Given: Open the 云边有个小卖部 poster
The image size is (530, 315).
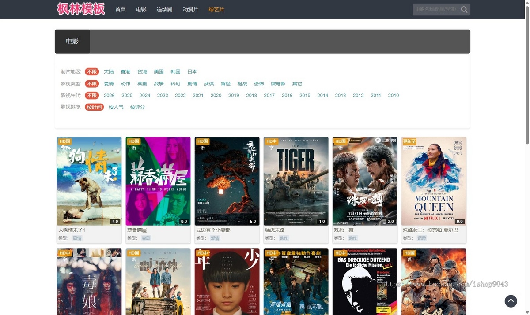Looking at the screenshot, I should [x=227, y=181].
